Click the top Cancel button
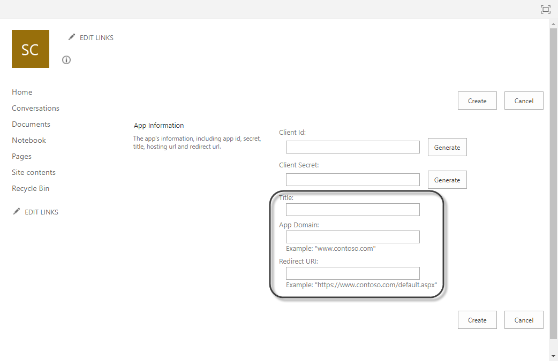 coord(524,101)
